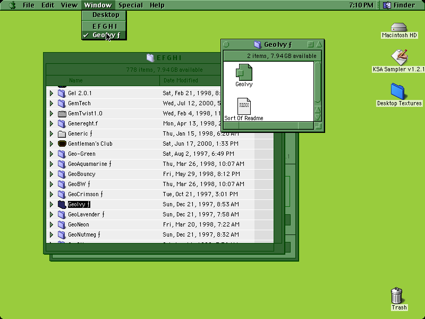Click the Gentleman's Club icon
Screen dimensions: 425x319
[62, 144]
